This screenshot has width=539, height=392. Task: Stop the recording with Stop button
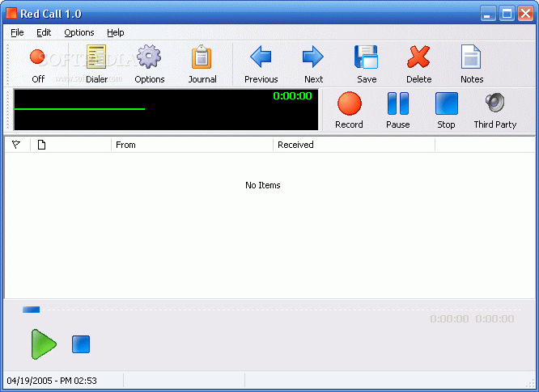click(x=446, y=110)
